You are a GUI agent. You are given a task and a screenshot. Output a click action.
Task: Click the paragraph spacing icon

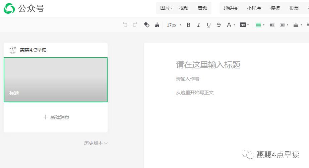(296, 25)
